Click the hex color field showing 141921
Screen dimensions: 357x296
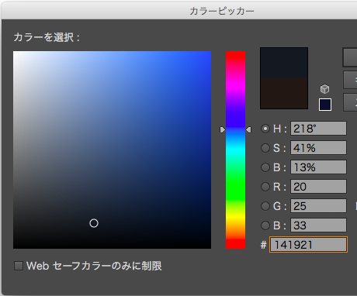coord(308,245)
